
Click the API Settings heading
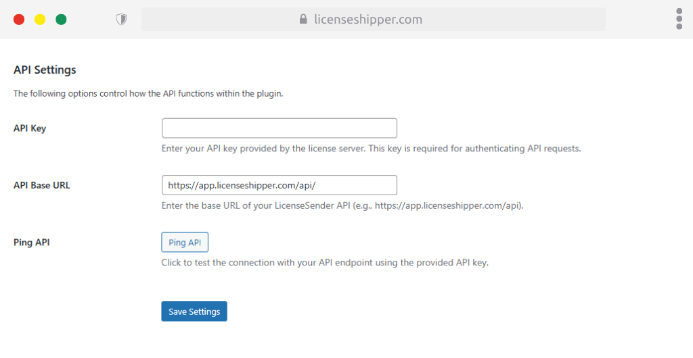(x=45, y=70)
